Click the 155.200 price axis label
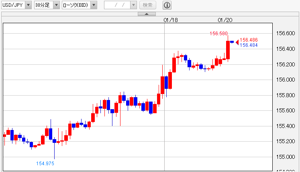The width and height of the screenshot is (300, 172). point(286,141)
